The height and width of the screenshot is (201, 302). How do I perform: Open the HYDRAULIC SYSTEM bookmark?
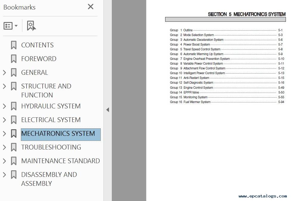(51, 106)
